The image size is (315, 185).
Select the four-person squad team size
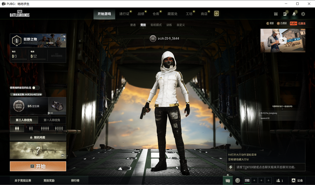click(45, 128)
